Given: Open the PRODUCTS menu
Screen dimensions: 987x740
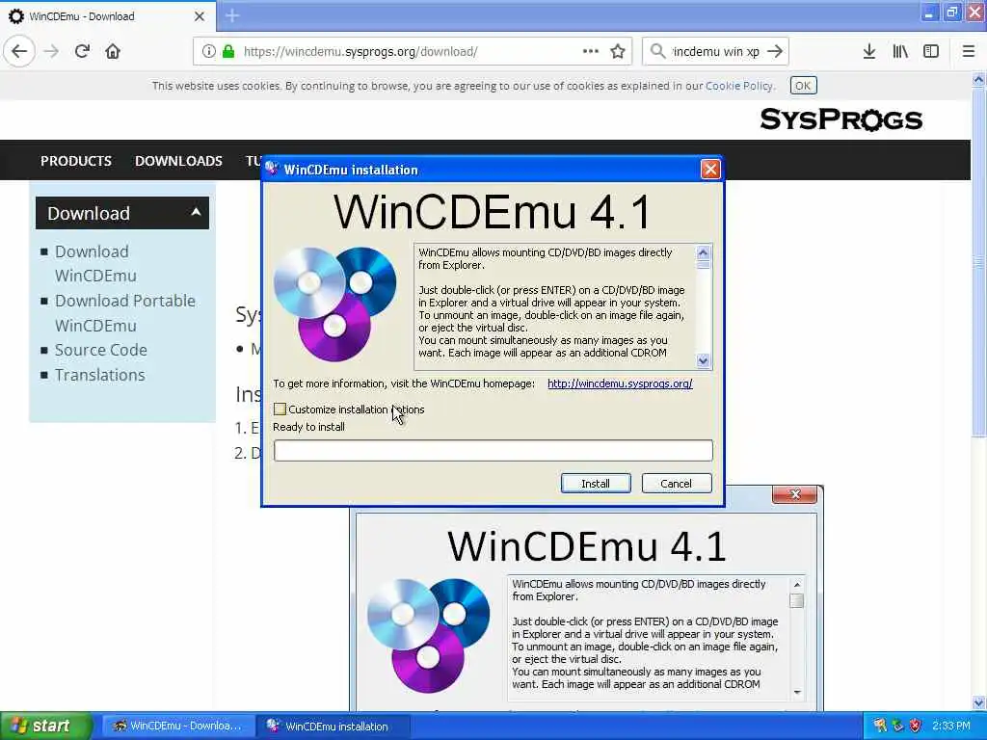Looking at the screenshot, I should (76, 161).
